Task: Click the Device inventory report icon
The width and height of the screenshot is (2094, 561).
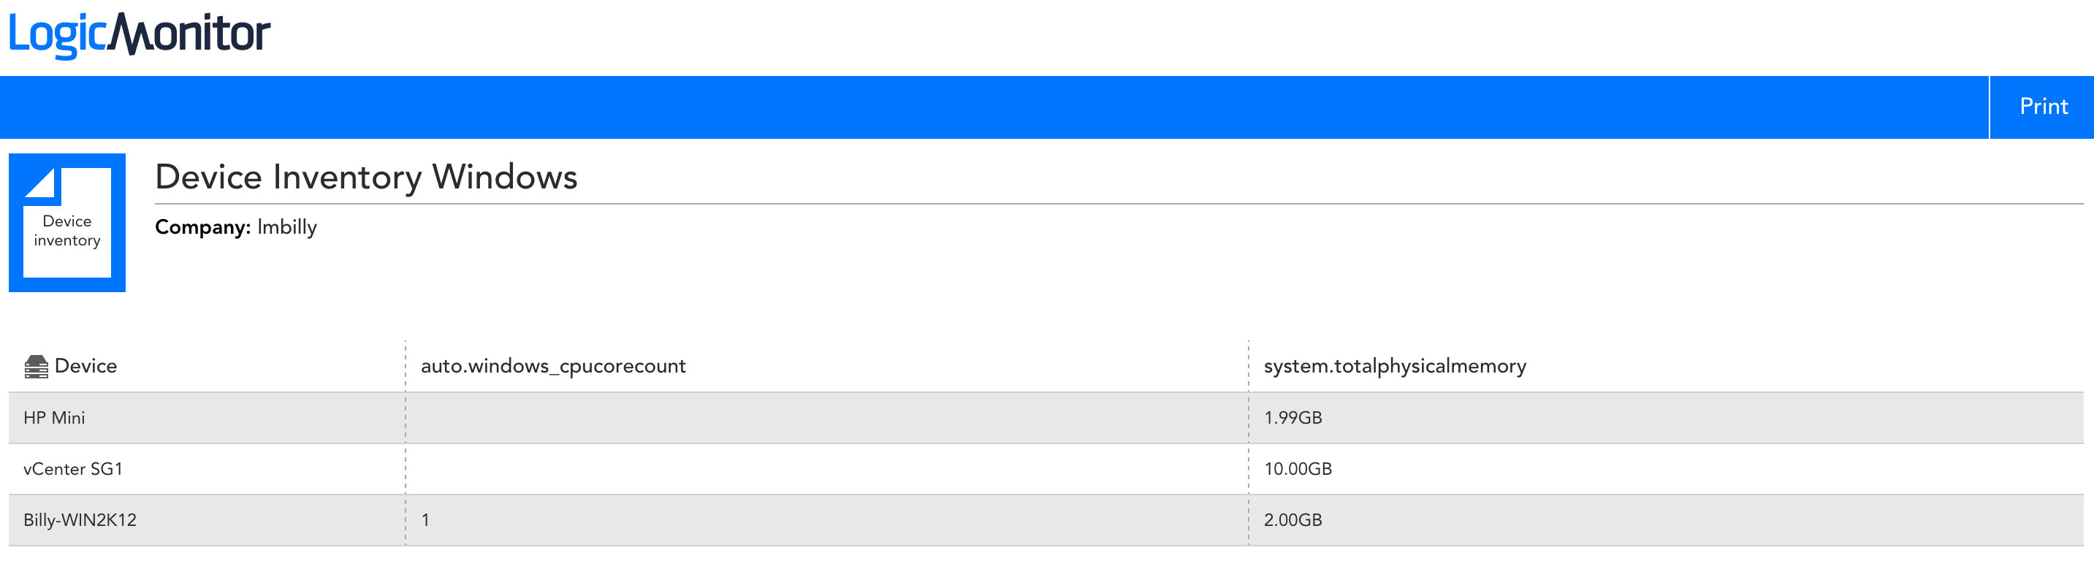Action: click(x=67, y=222)
